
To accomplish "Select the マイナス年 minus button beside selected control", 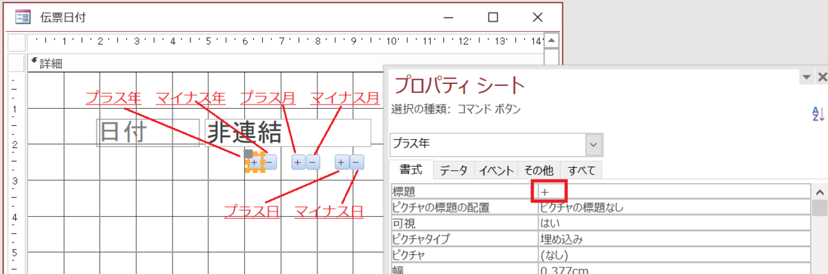I will (x=270, y=162).
